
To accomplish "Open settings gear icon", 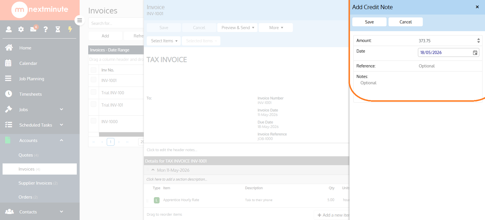I will point(21,29).
